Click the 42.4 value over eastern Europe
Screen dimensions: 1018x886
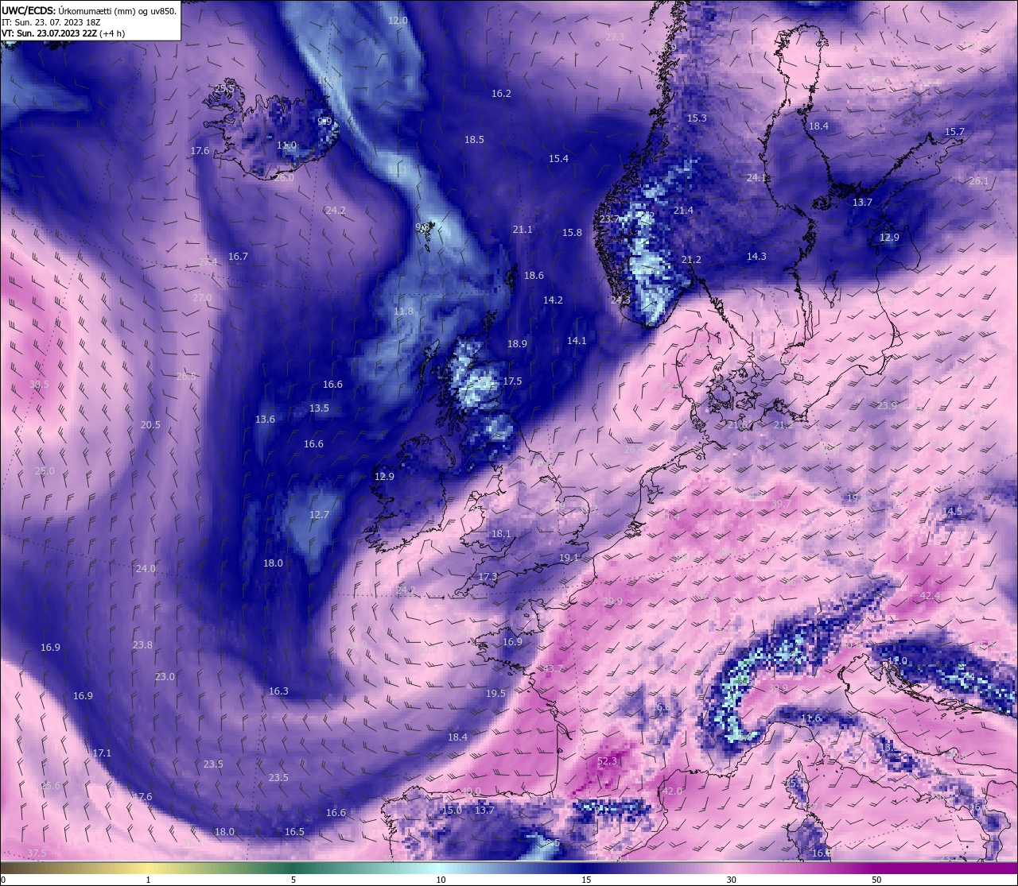(929, 595)
